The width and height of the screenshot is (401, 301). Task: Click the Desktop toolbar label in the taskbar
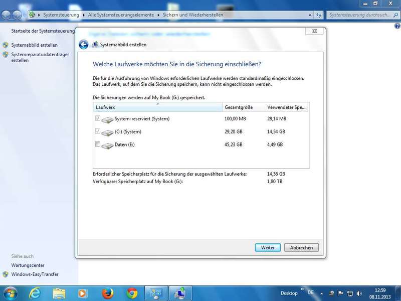[x=289, y=293]
